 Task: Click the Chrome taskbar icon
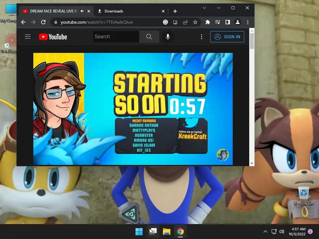180,232
